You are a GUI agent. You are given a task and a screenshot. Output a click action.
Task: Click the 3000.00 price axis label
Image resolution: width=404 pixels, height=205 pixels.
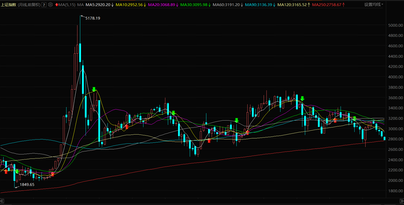click(x=396, y=129)
